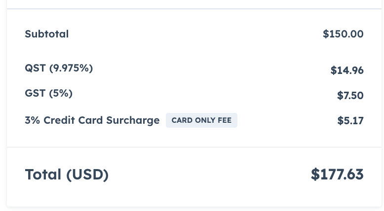Select the $177.63 total amount

point(337,175)
